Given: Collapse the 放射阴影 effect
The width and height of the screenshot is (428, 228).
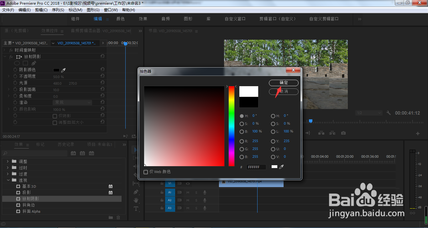Looking at the screenshot, I should (4, 57).
